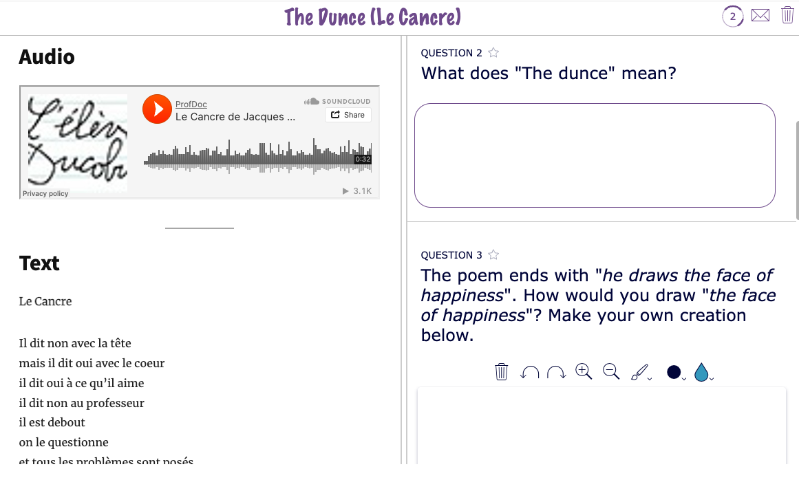Zoom out of the drawing canvas
The width and height of the screenshot is (799, 480).
click(x=610, y=371)
